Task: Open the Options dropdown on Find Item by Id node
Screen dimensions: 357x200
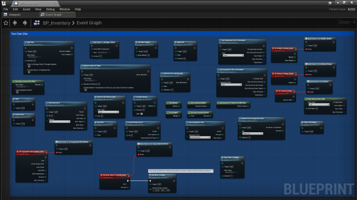Action: pyautogui.click(x=59, y=121)
